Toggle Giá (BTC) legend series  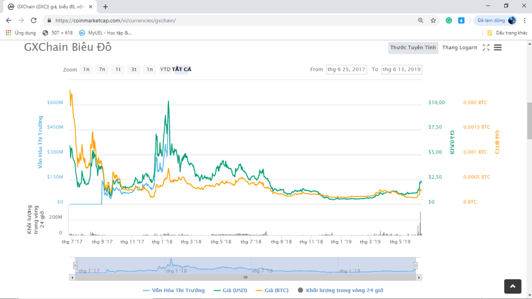coord(272,290)
